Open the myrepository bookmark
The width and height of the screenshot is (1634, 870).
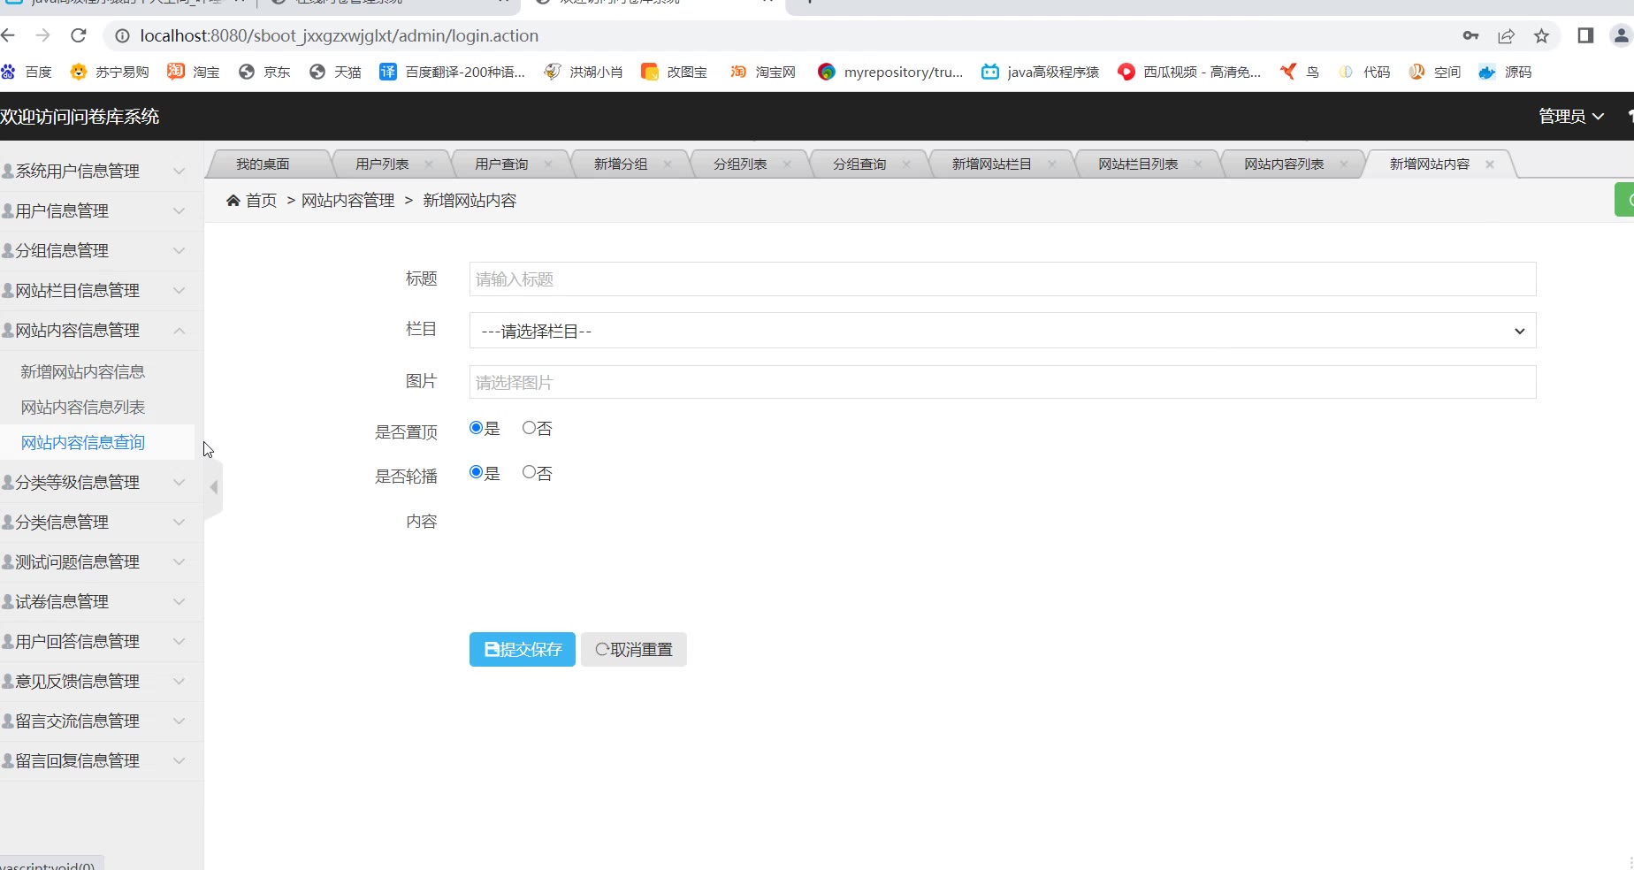click(x=890, y=72)
